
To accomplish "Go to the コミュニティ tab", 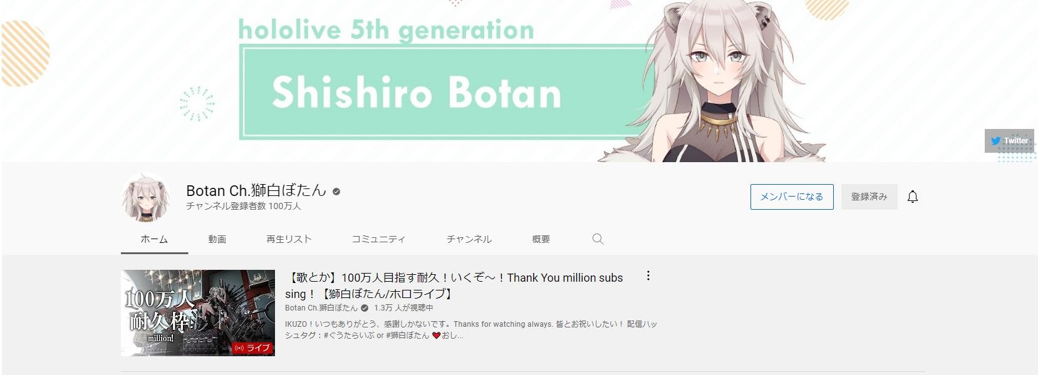I will pyautogui.click(x=378, y=239).
